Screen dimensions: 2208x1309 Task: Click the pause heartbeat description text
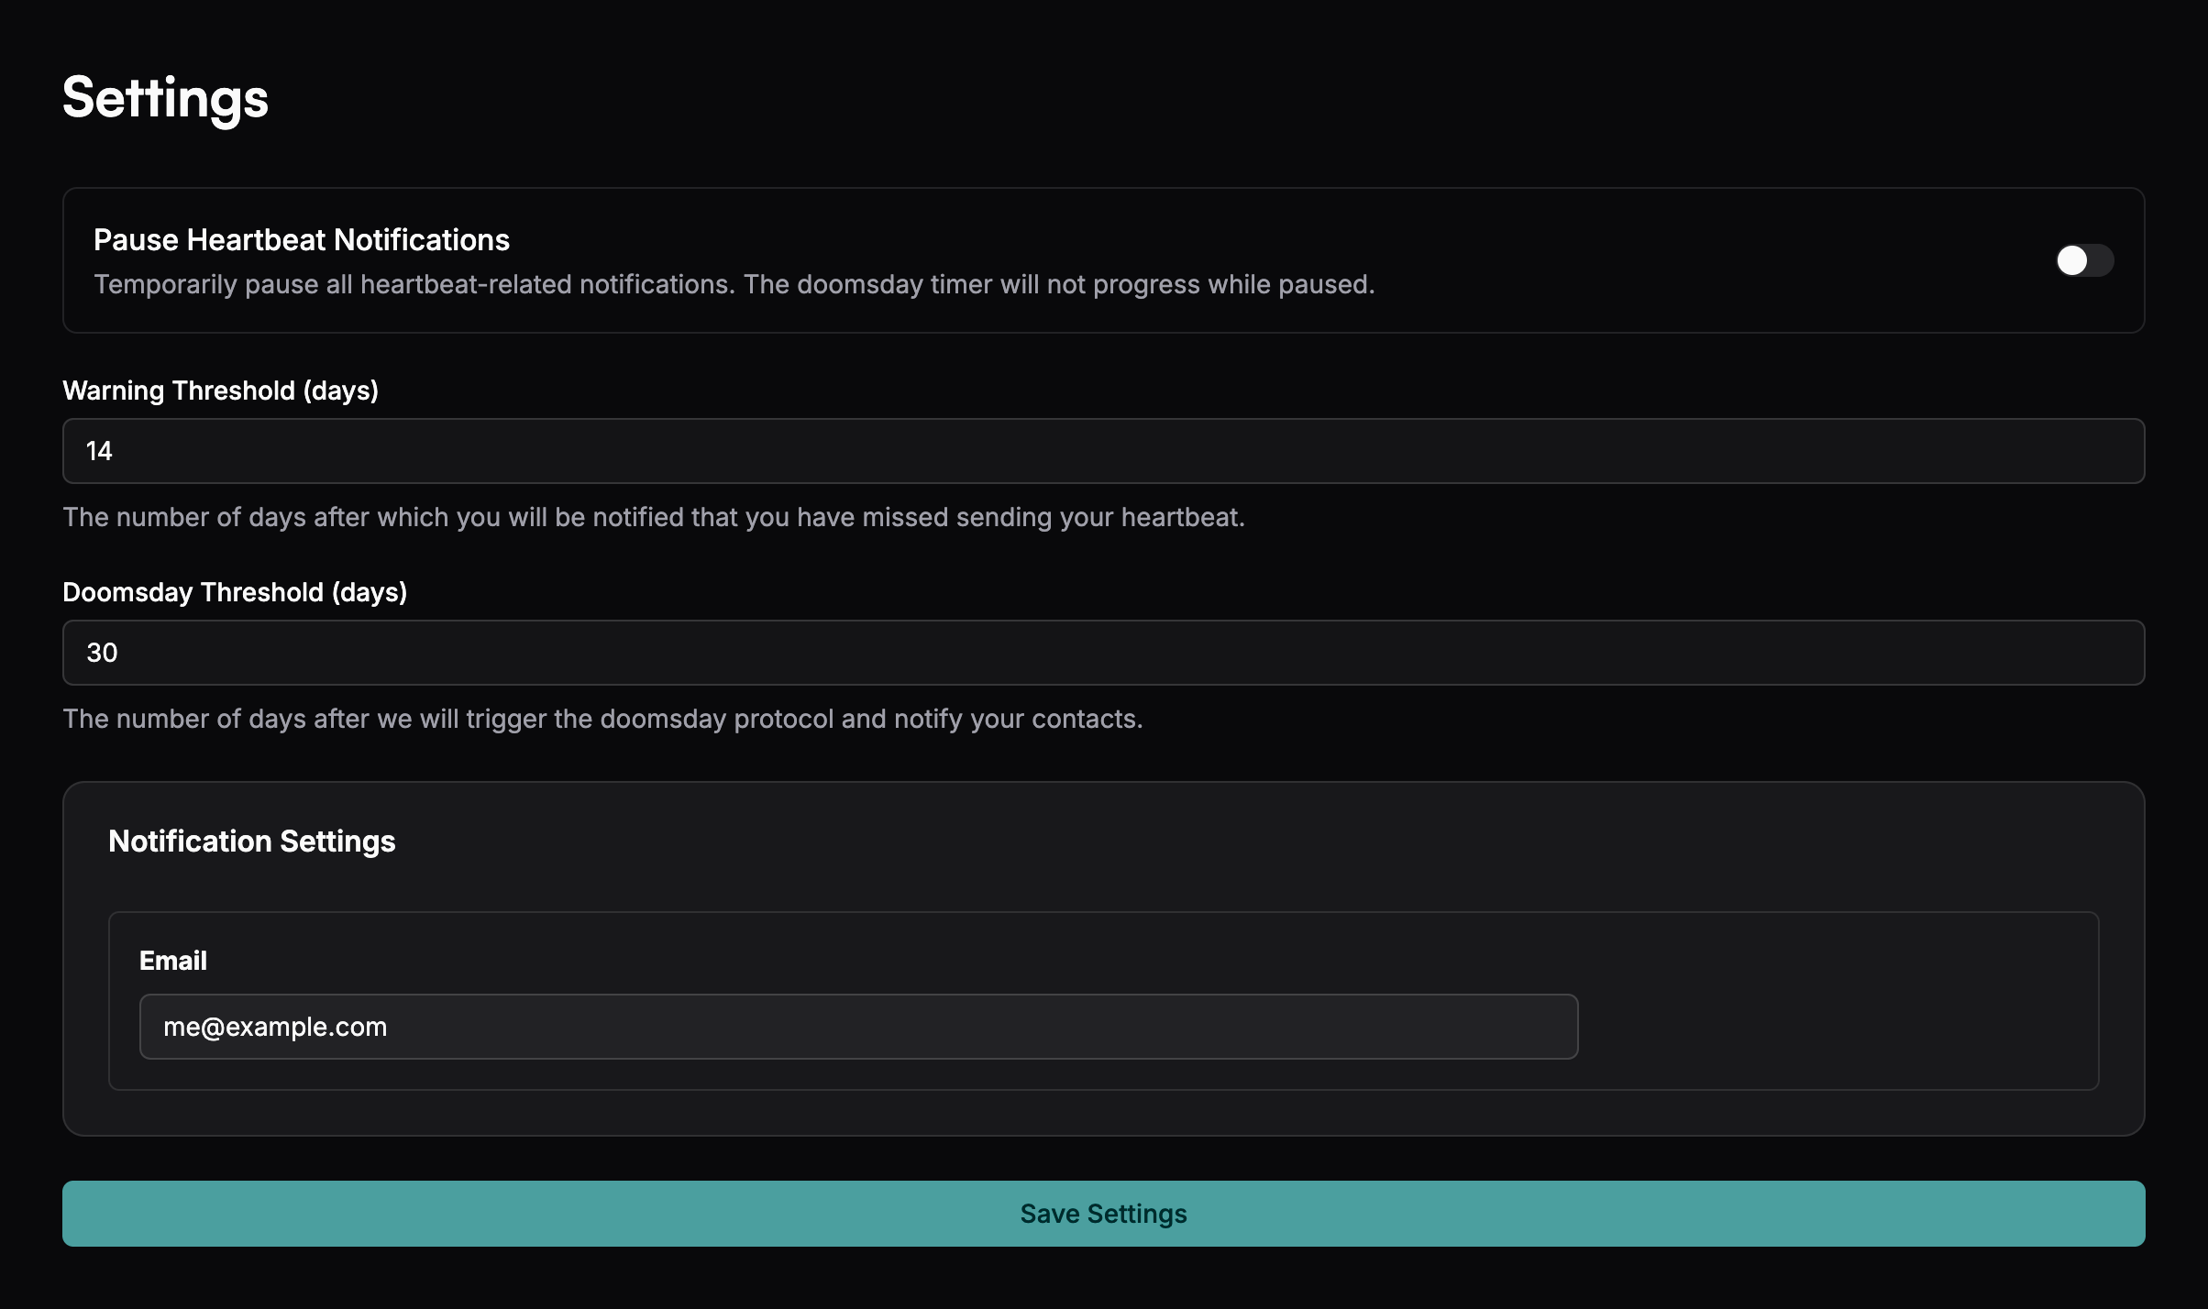coord(734,285)
